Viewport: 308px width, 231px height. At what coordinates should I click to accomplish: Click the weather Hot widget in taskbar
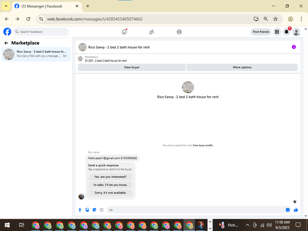click(x=229, y=225)
